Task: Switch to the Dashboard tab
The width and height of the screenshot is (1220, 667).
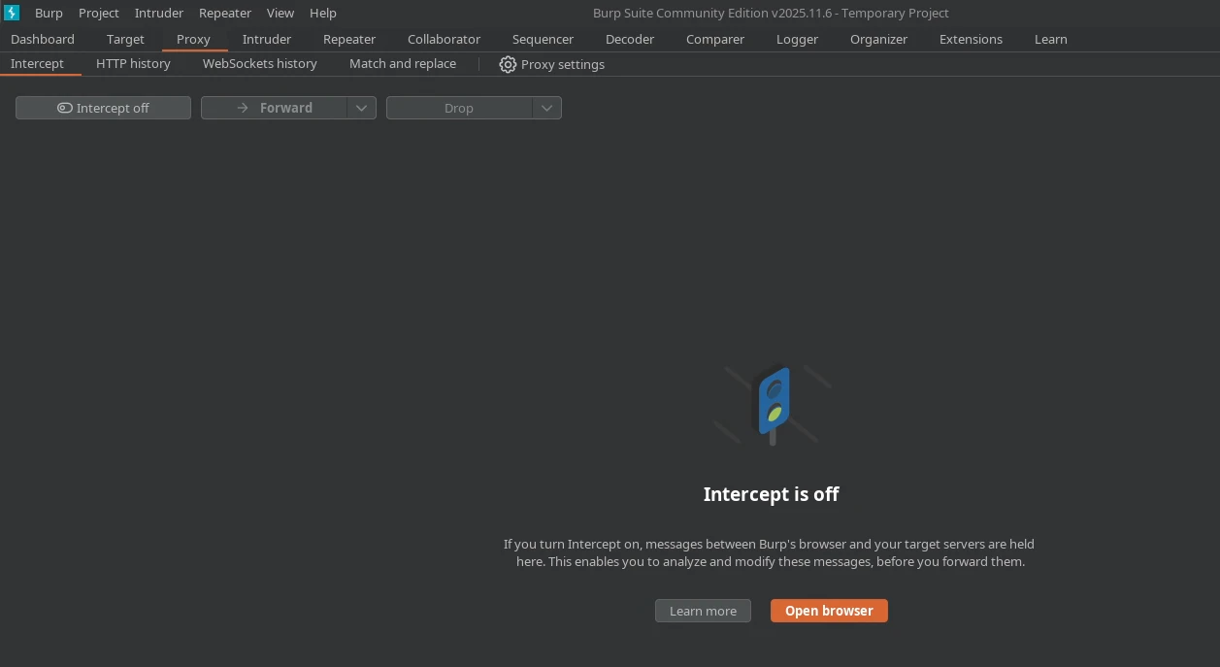Action: click(x=43, y=39)
